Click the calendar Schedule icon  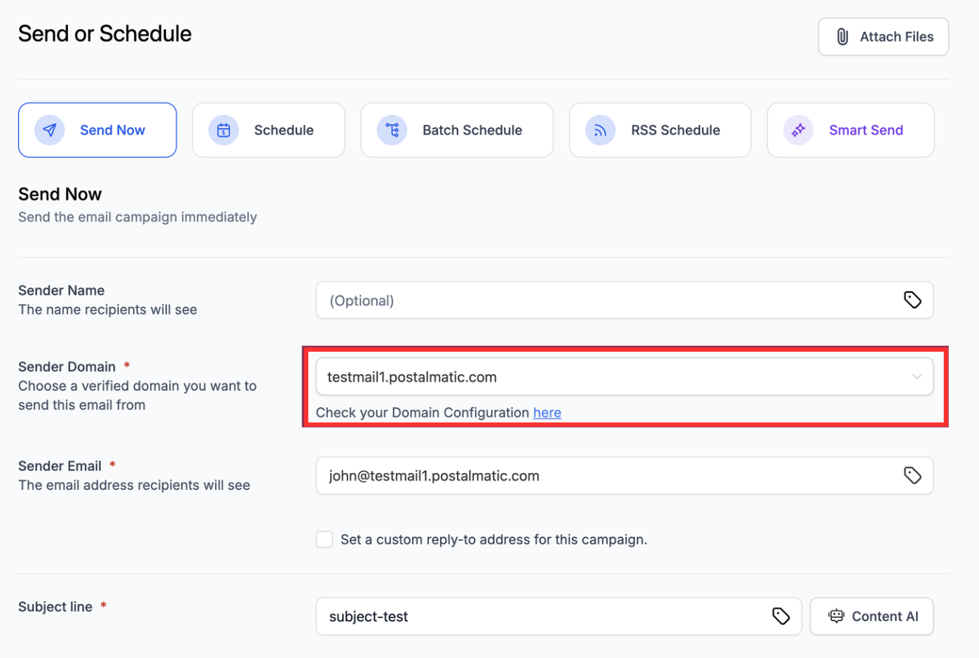coord(224,130)
